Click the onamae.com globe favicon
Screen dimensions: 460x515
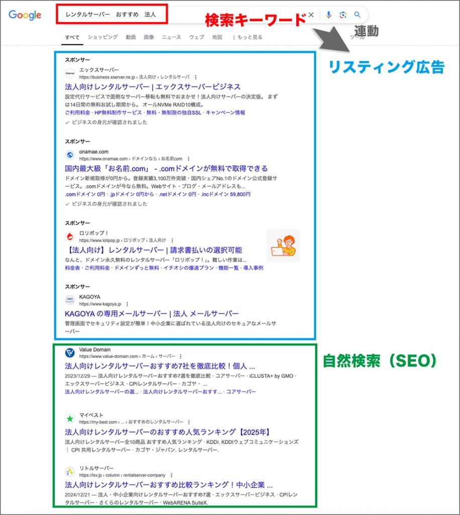click(70, 155)
